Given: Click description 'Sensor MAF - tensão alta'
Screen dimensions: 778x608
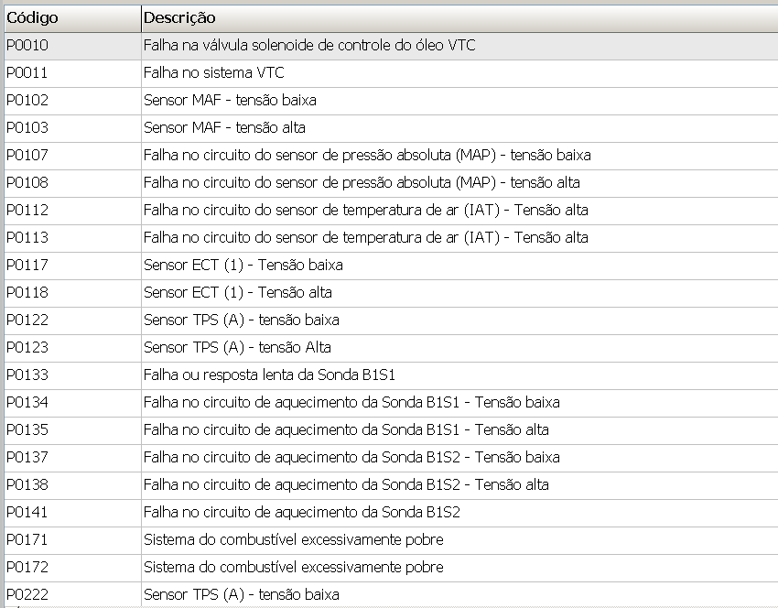Looking at the screenshot, I should 224,127.
